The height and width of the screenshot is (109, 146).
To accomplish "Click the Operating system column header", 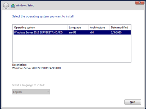I will click(40, 28).
